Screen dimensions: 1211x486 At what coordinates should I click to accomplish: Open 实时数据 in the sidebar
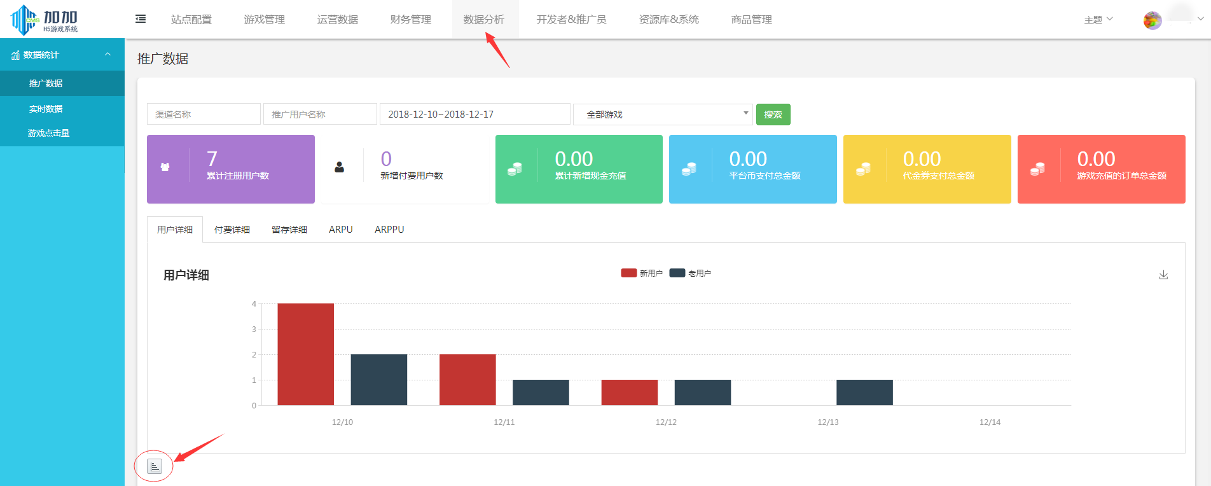[46, 109]
